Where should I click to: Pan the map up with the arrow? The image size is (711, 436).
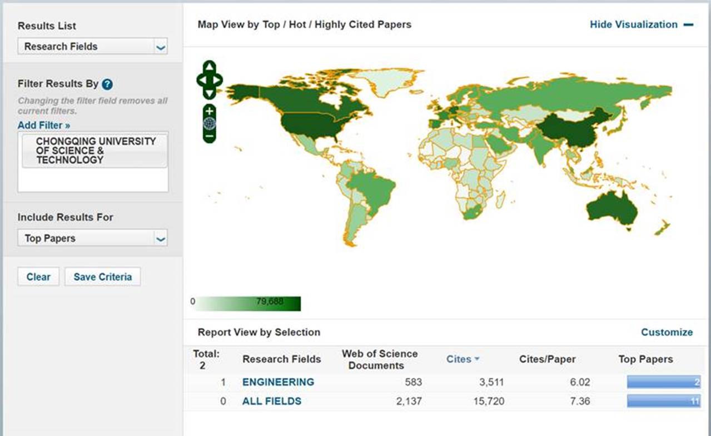210,68
